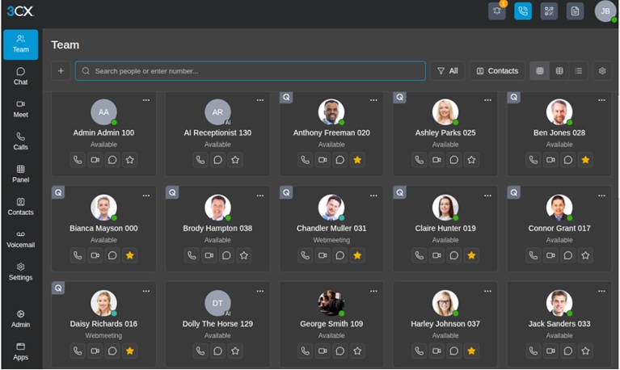Open the Panel section in sidebar
Image resolution: width=620 pixels, height=370 pixels.
pyautogui.click(x=20, y=174)
